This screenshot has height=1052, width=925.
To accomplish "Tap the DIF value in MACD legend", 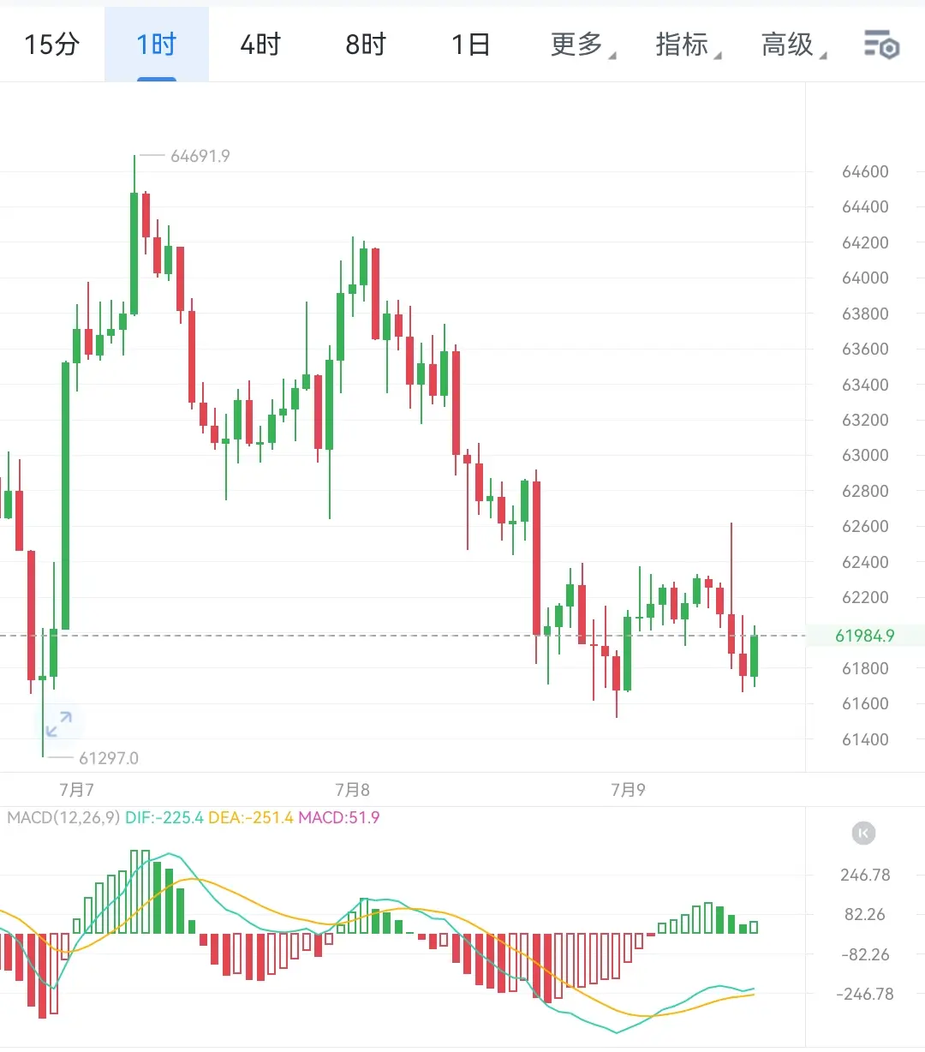I will point(164,817).
